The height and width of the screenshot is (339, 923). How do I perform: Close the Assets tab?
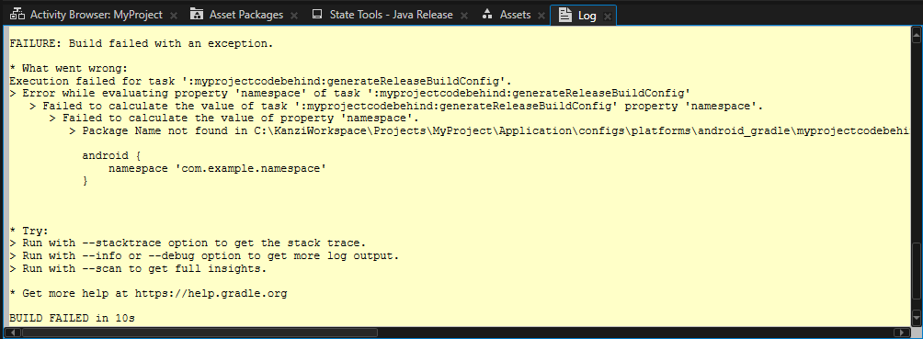tap(541, 16)
